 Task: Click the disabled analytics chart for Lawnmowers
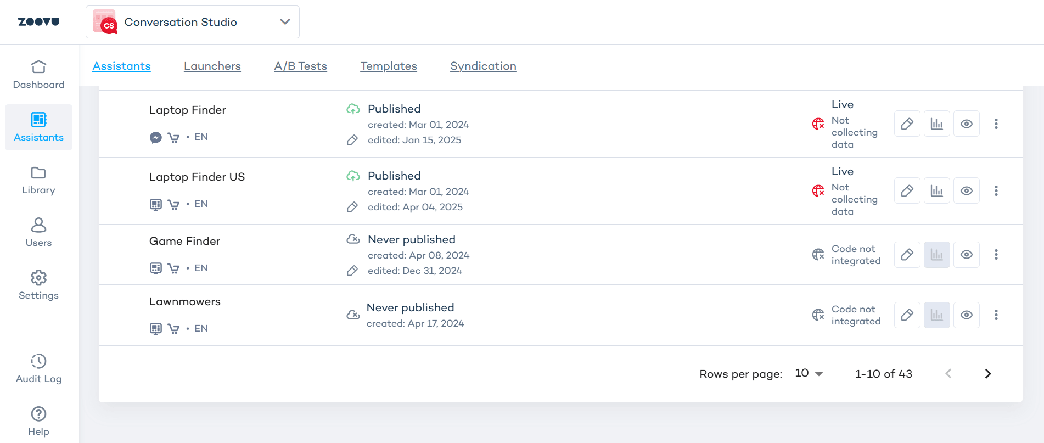point(937,315)
